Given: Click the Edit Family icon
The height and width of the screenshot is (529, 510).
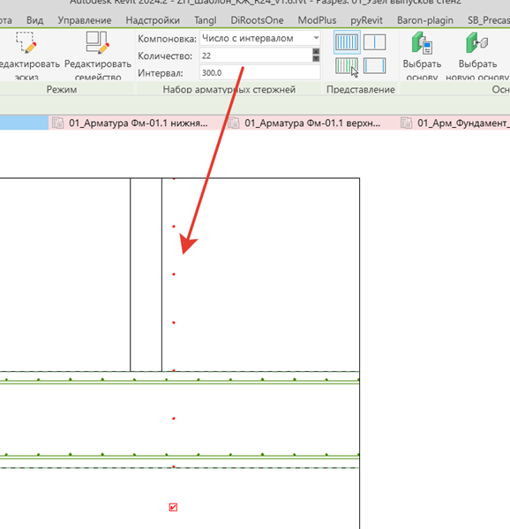Looking at the screenshot, I should (x=98, y=42).
